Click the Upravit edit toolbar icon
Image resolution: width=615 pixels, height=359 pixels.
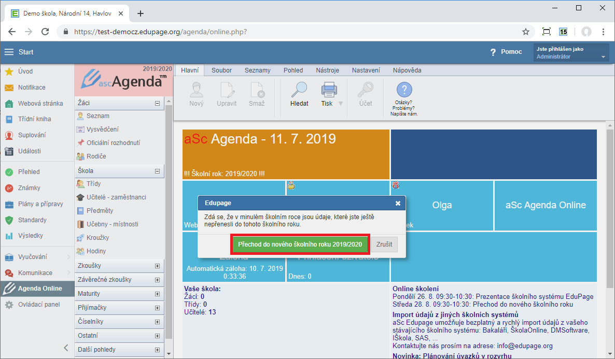tap(227, 90)
